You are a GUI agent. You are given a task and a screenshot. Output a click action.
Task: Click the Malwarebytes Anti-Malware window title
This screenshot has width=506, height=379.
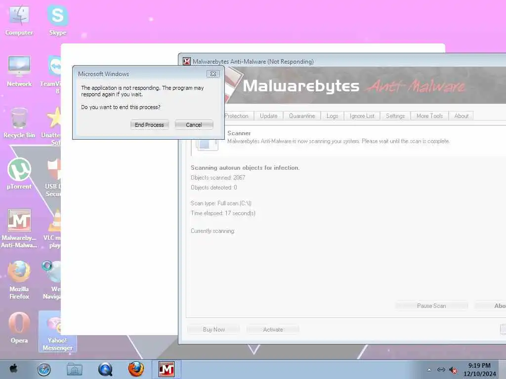pos(253,62)
